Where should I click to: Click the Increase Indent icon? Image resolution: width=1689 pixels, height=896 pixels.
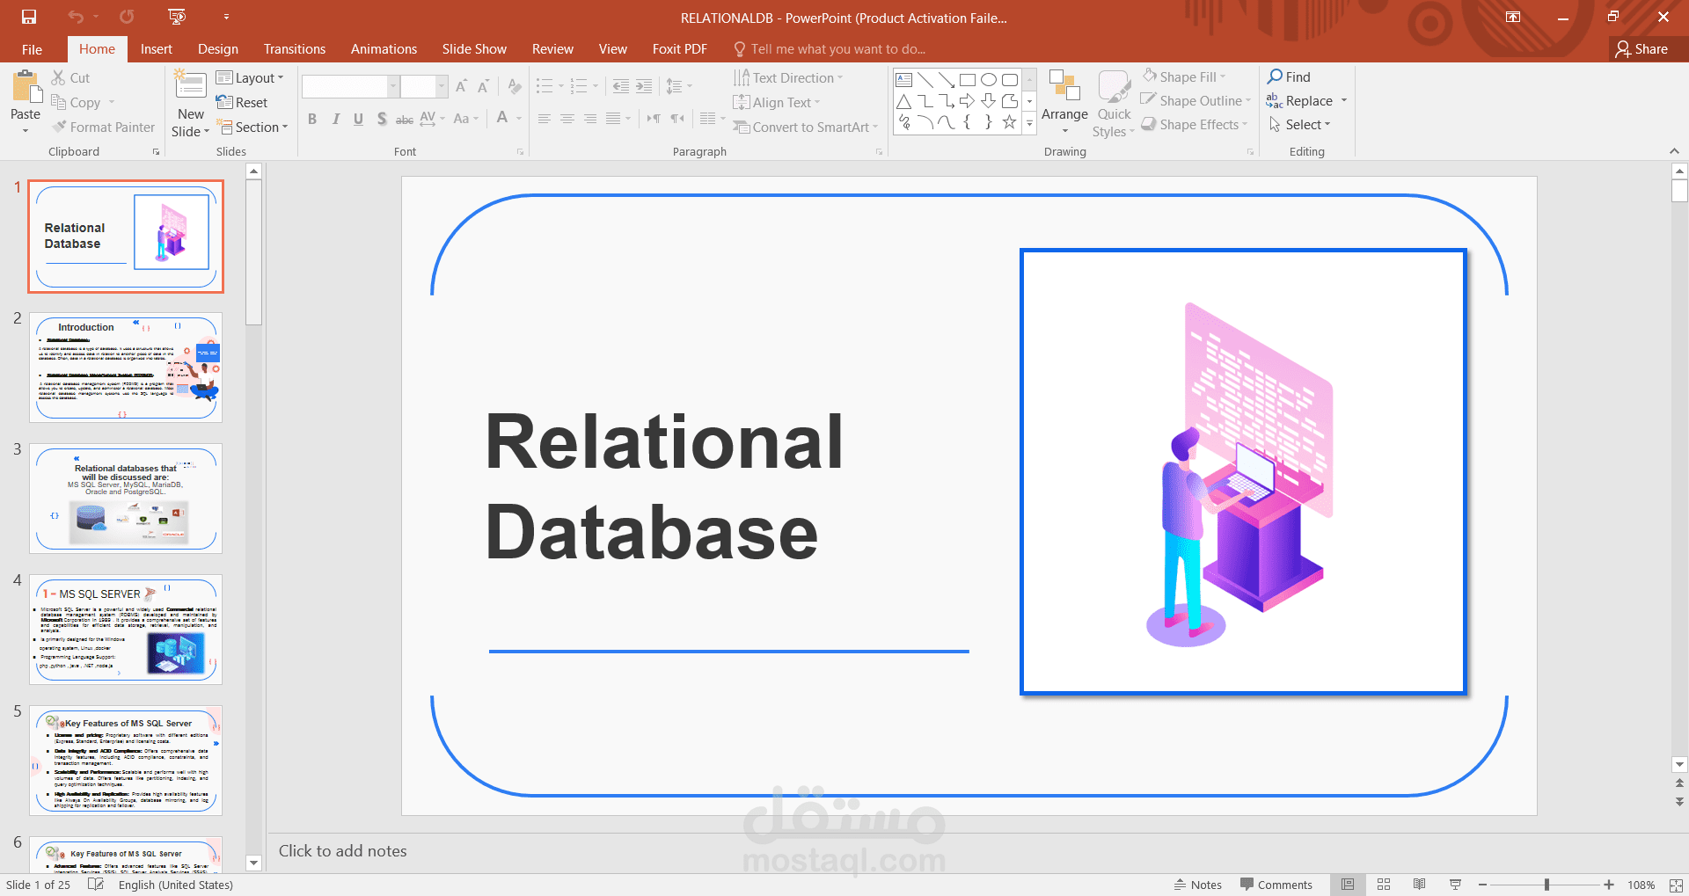pos(643,85)
